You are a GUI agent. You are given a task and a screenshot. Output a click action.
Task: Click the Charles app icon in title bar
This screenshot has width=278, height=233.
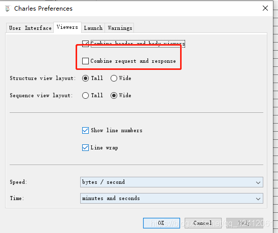[8, 8]
